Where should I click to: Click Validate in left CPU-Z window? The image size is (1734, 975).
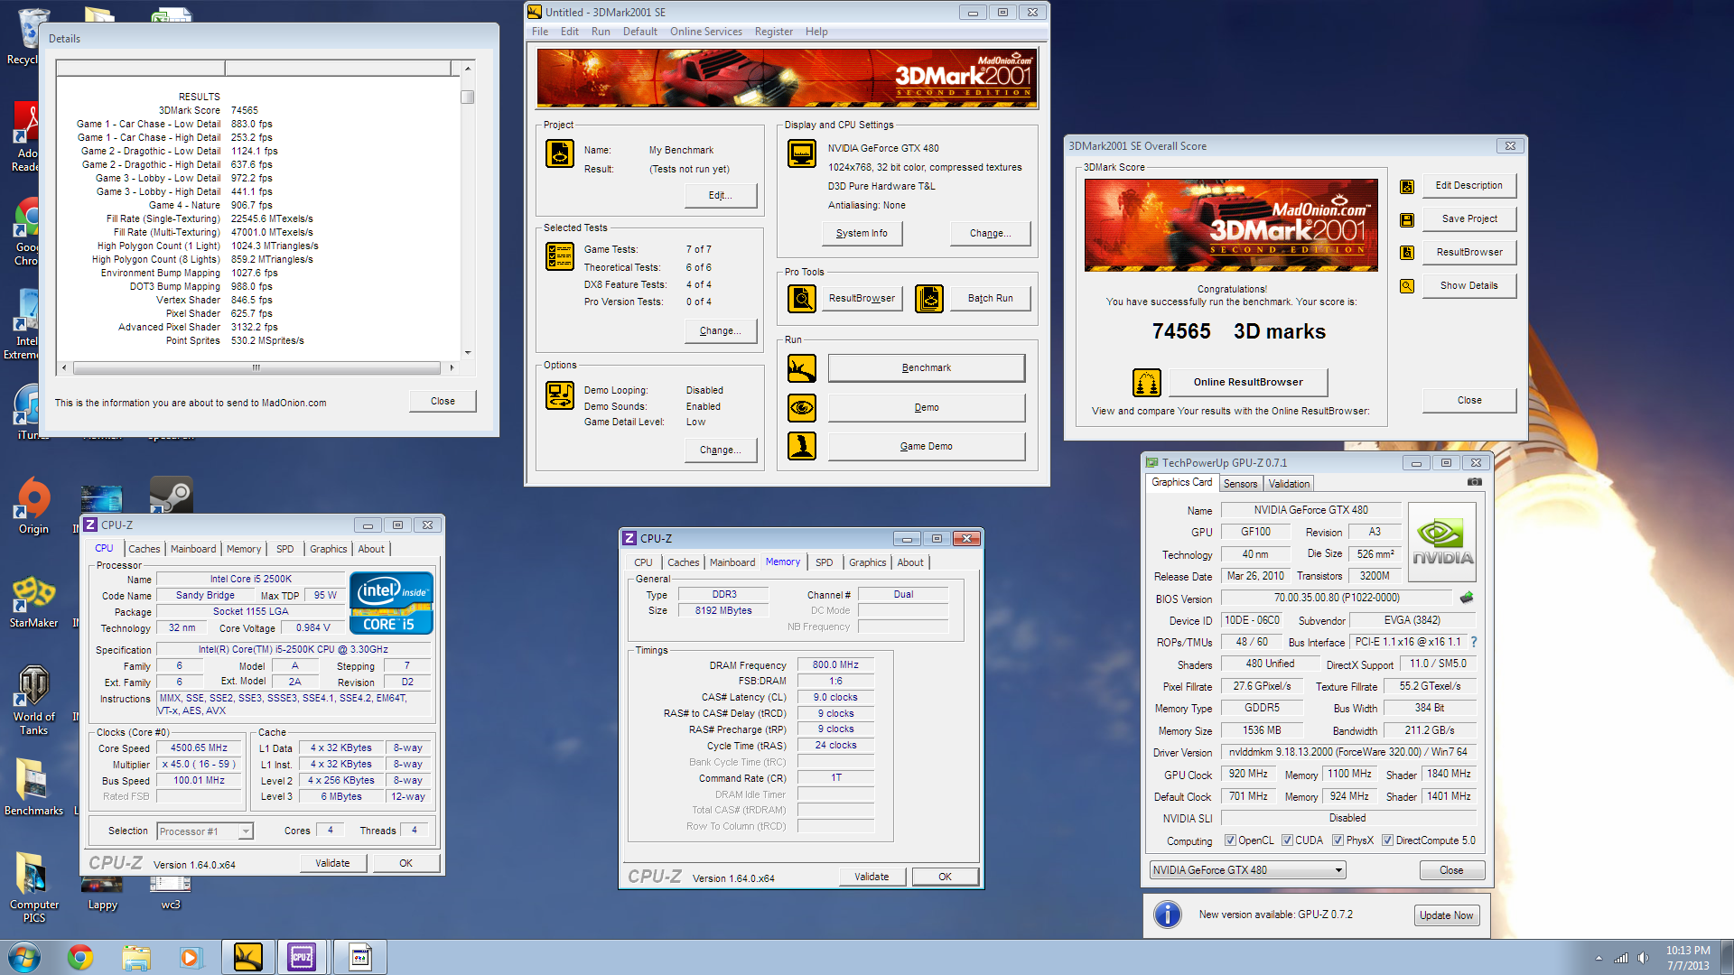(x=332, y=864)
